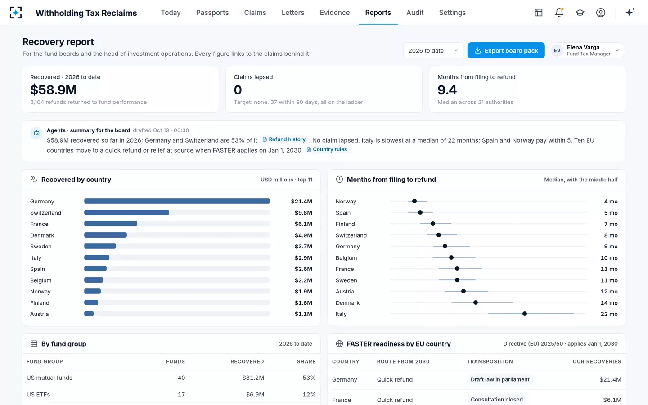Open the user profile circle icon
Screen dimensions: 648x405
pyautogui.click(x=601, y=13)
